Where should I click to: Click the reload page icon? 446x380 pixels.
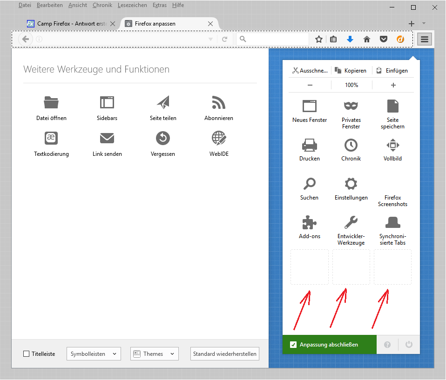coord(225,39)
